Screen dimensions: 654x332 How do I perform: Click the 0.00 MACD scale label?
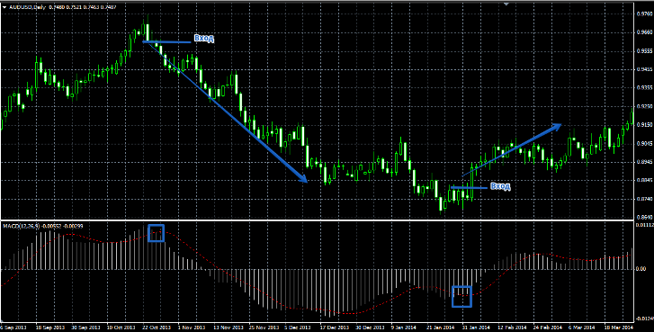[x=641, y=269]
